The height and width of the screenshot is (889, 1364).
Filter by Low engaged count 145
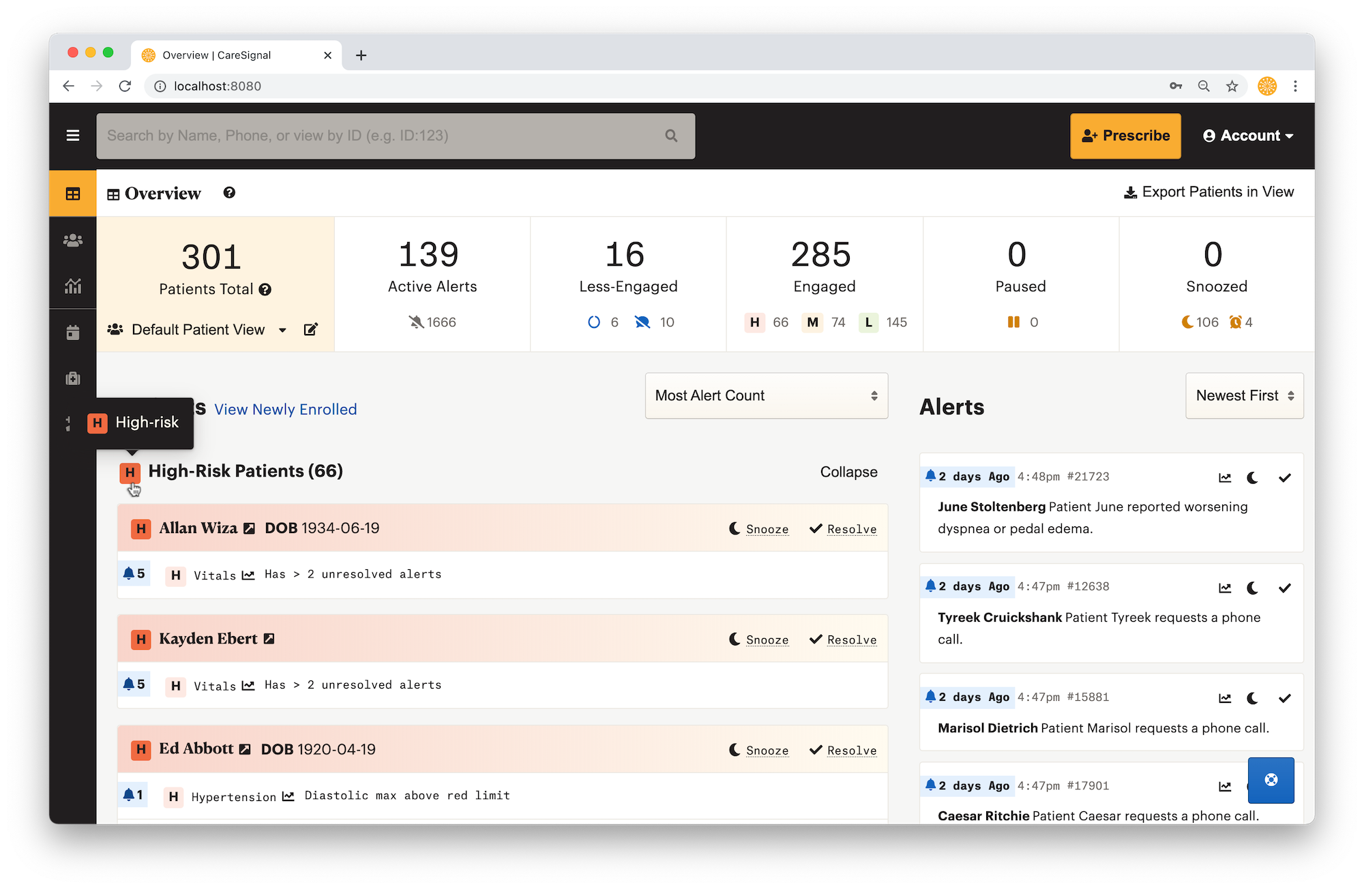click(883, 322)
